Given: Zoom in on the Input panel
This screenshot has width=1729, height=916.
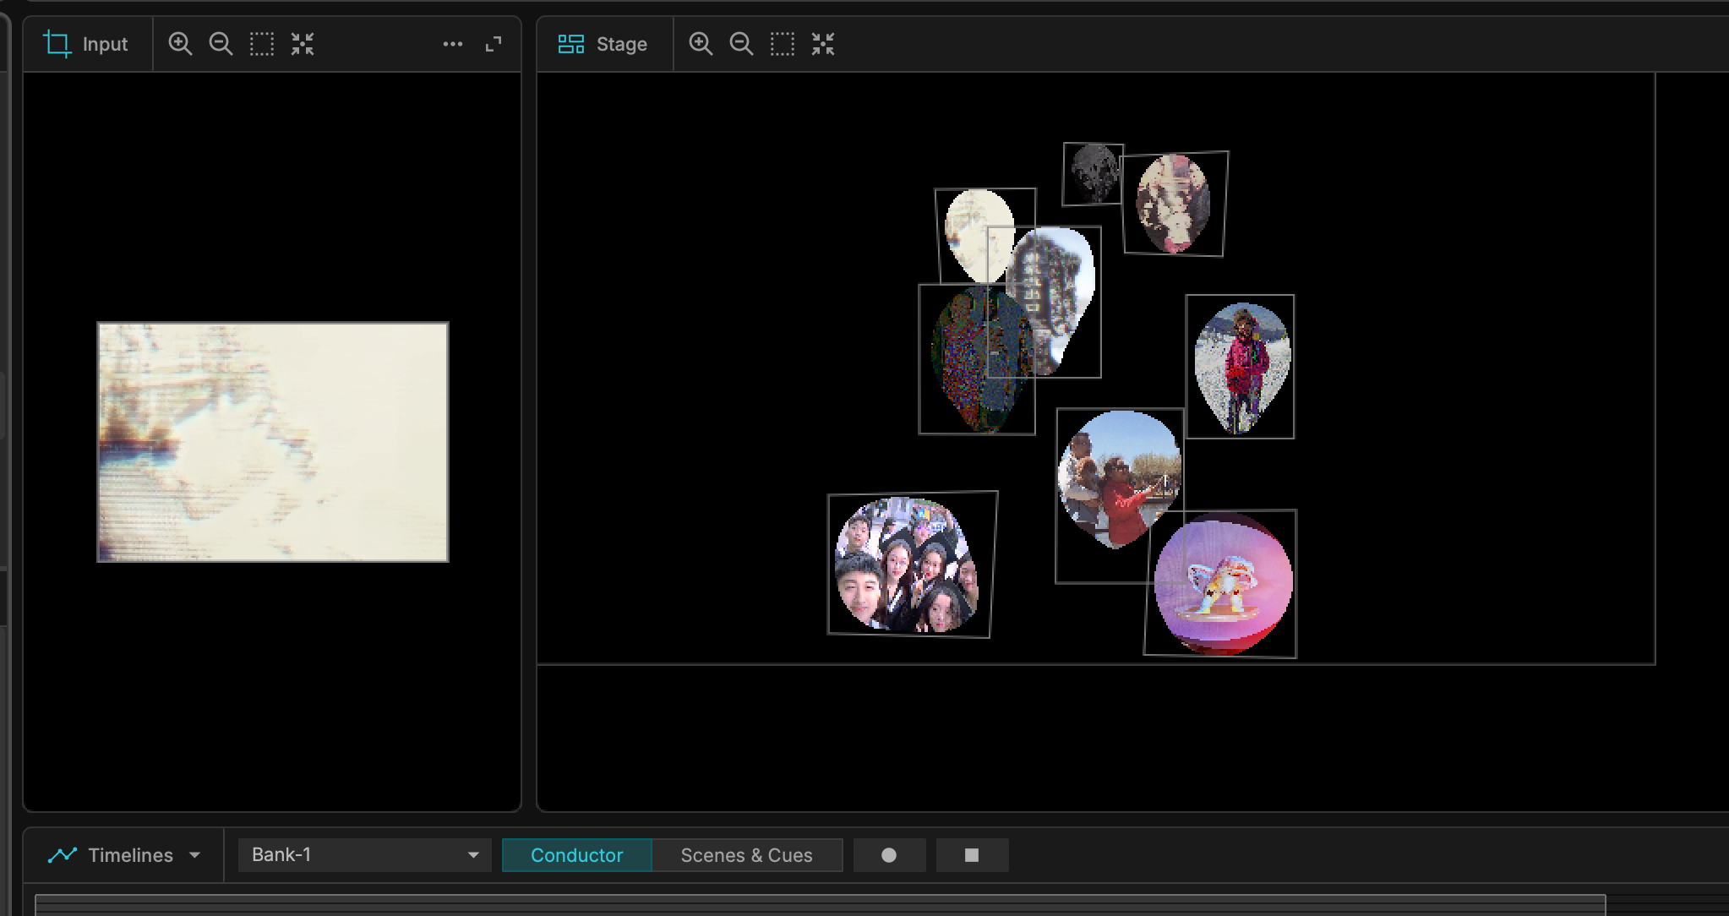Looking at the screenshot, I should [180, 44].
